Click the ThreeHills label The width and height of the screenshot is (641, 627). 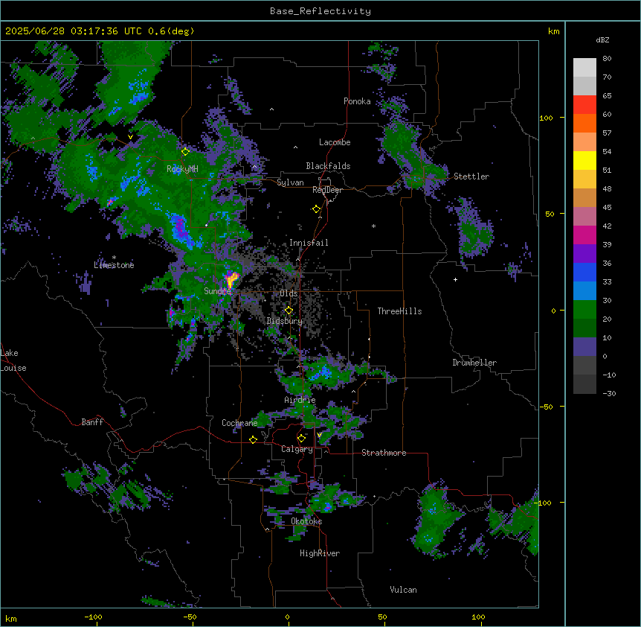pos(399,311)
